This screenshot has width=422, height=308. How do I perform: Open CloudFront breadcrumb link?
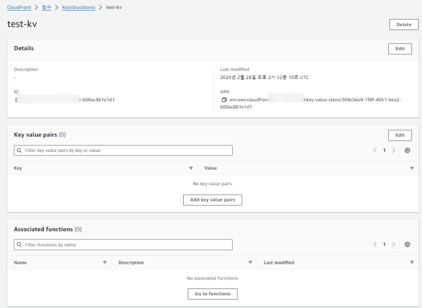point(19,8)
